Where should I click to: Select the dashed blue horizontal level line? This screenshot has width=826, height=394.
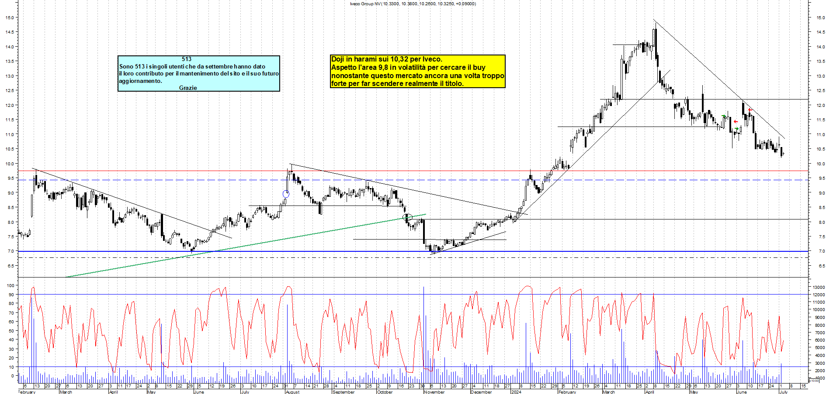[413, 180]
